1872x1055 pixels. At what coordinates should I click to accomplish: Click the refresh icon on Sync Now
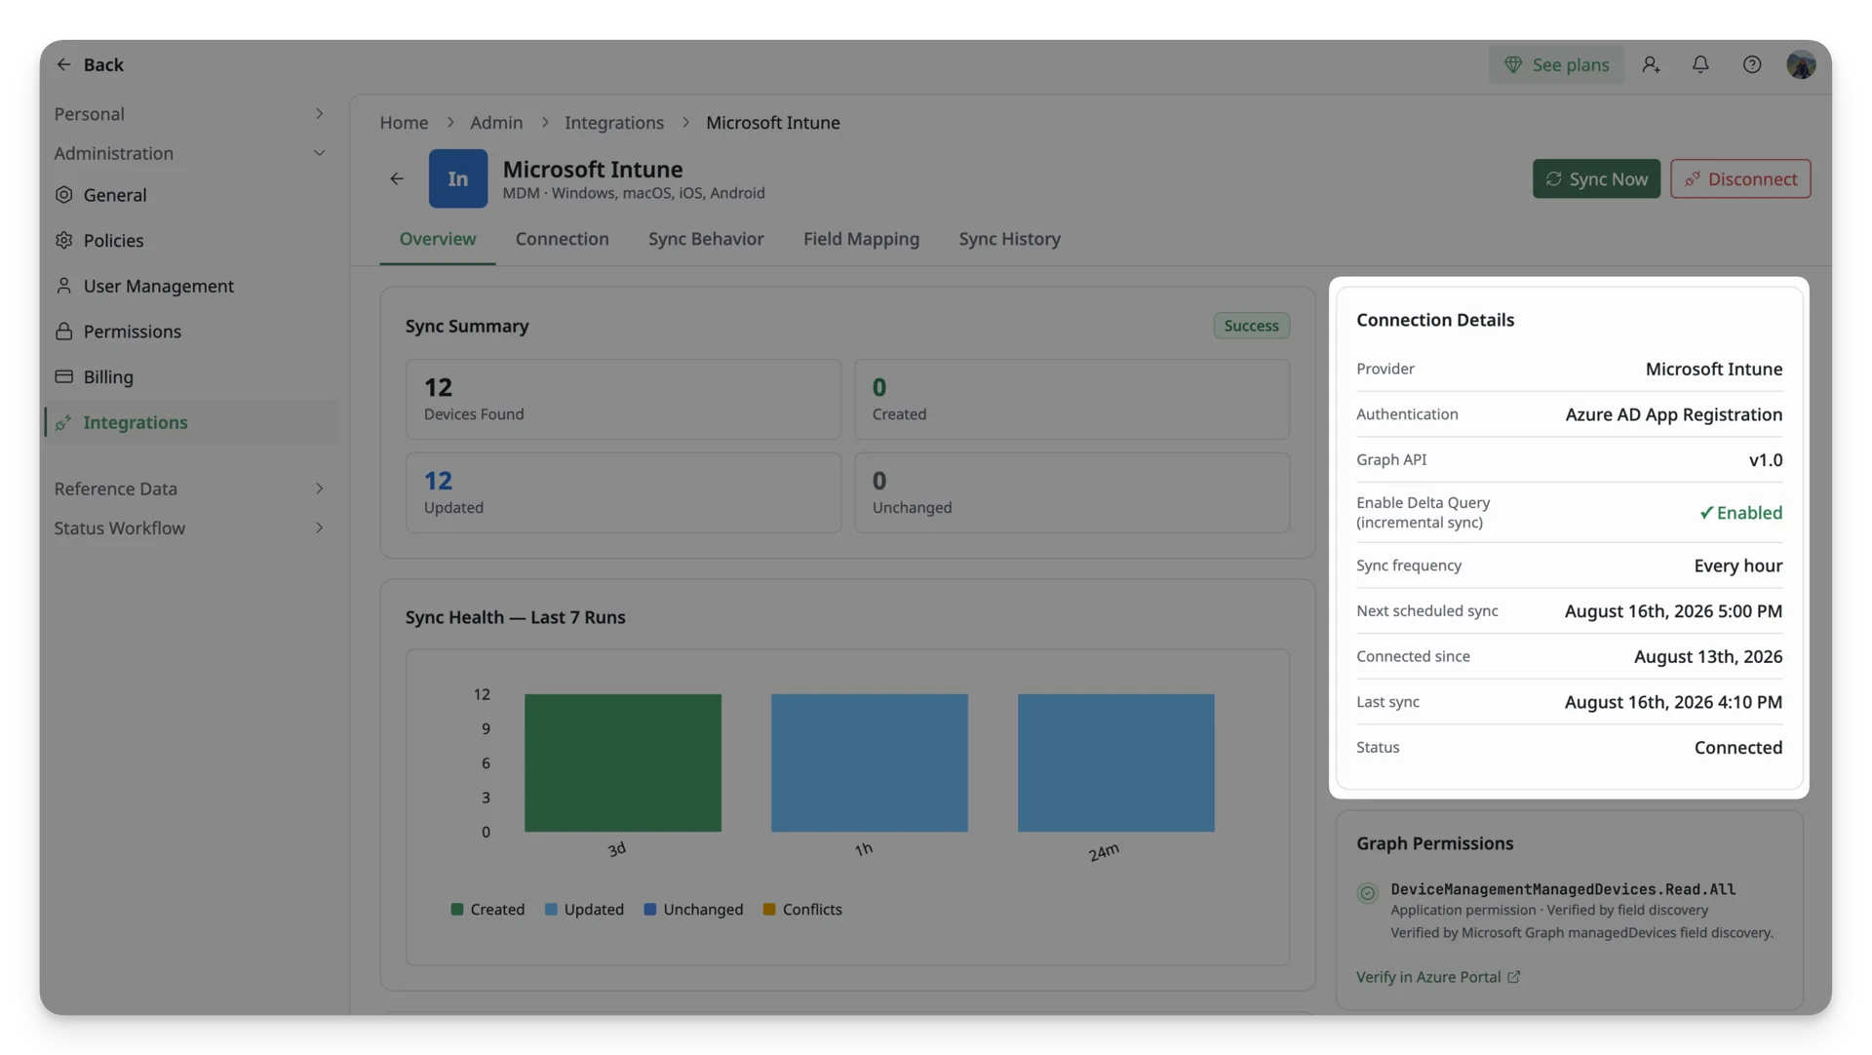pos(1554,179)
